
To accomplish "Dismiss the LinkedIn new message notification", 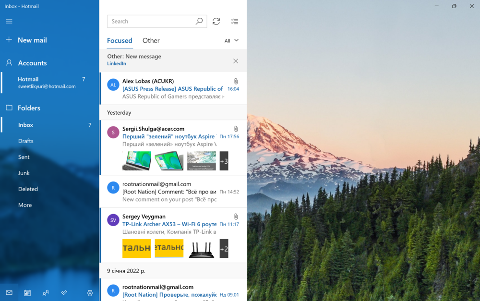I will coord(235,61).
